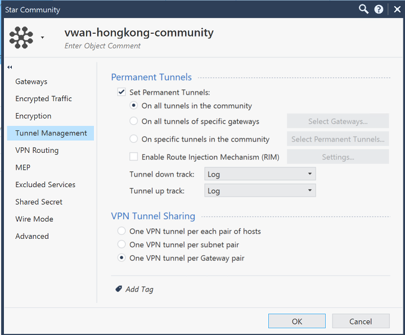
Task: Click the Cancel button
Action: 361,321
